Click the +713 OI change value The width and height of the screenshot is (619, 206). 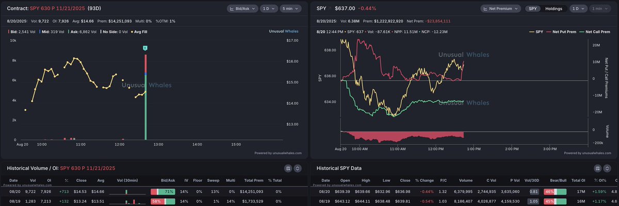point(64,191)
